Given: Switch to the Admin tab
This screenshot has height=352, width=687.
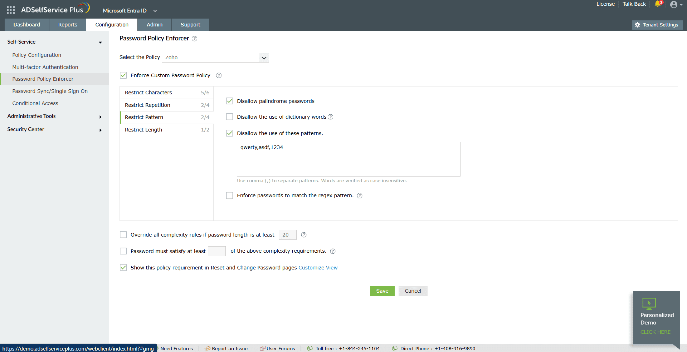Looking at the screenshot, I should pos(155,25).
